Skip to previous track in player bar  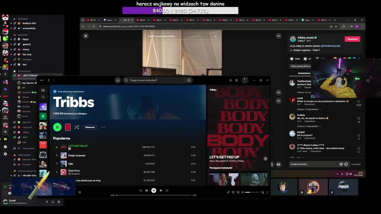pyautogui.click(x=146, y=191)
